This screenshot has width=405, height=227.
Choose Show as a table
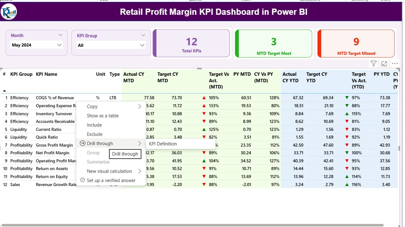click(x=103, y=116)
